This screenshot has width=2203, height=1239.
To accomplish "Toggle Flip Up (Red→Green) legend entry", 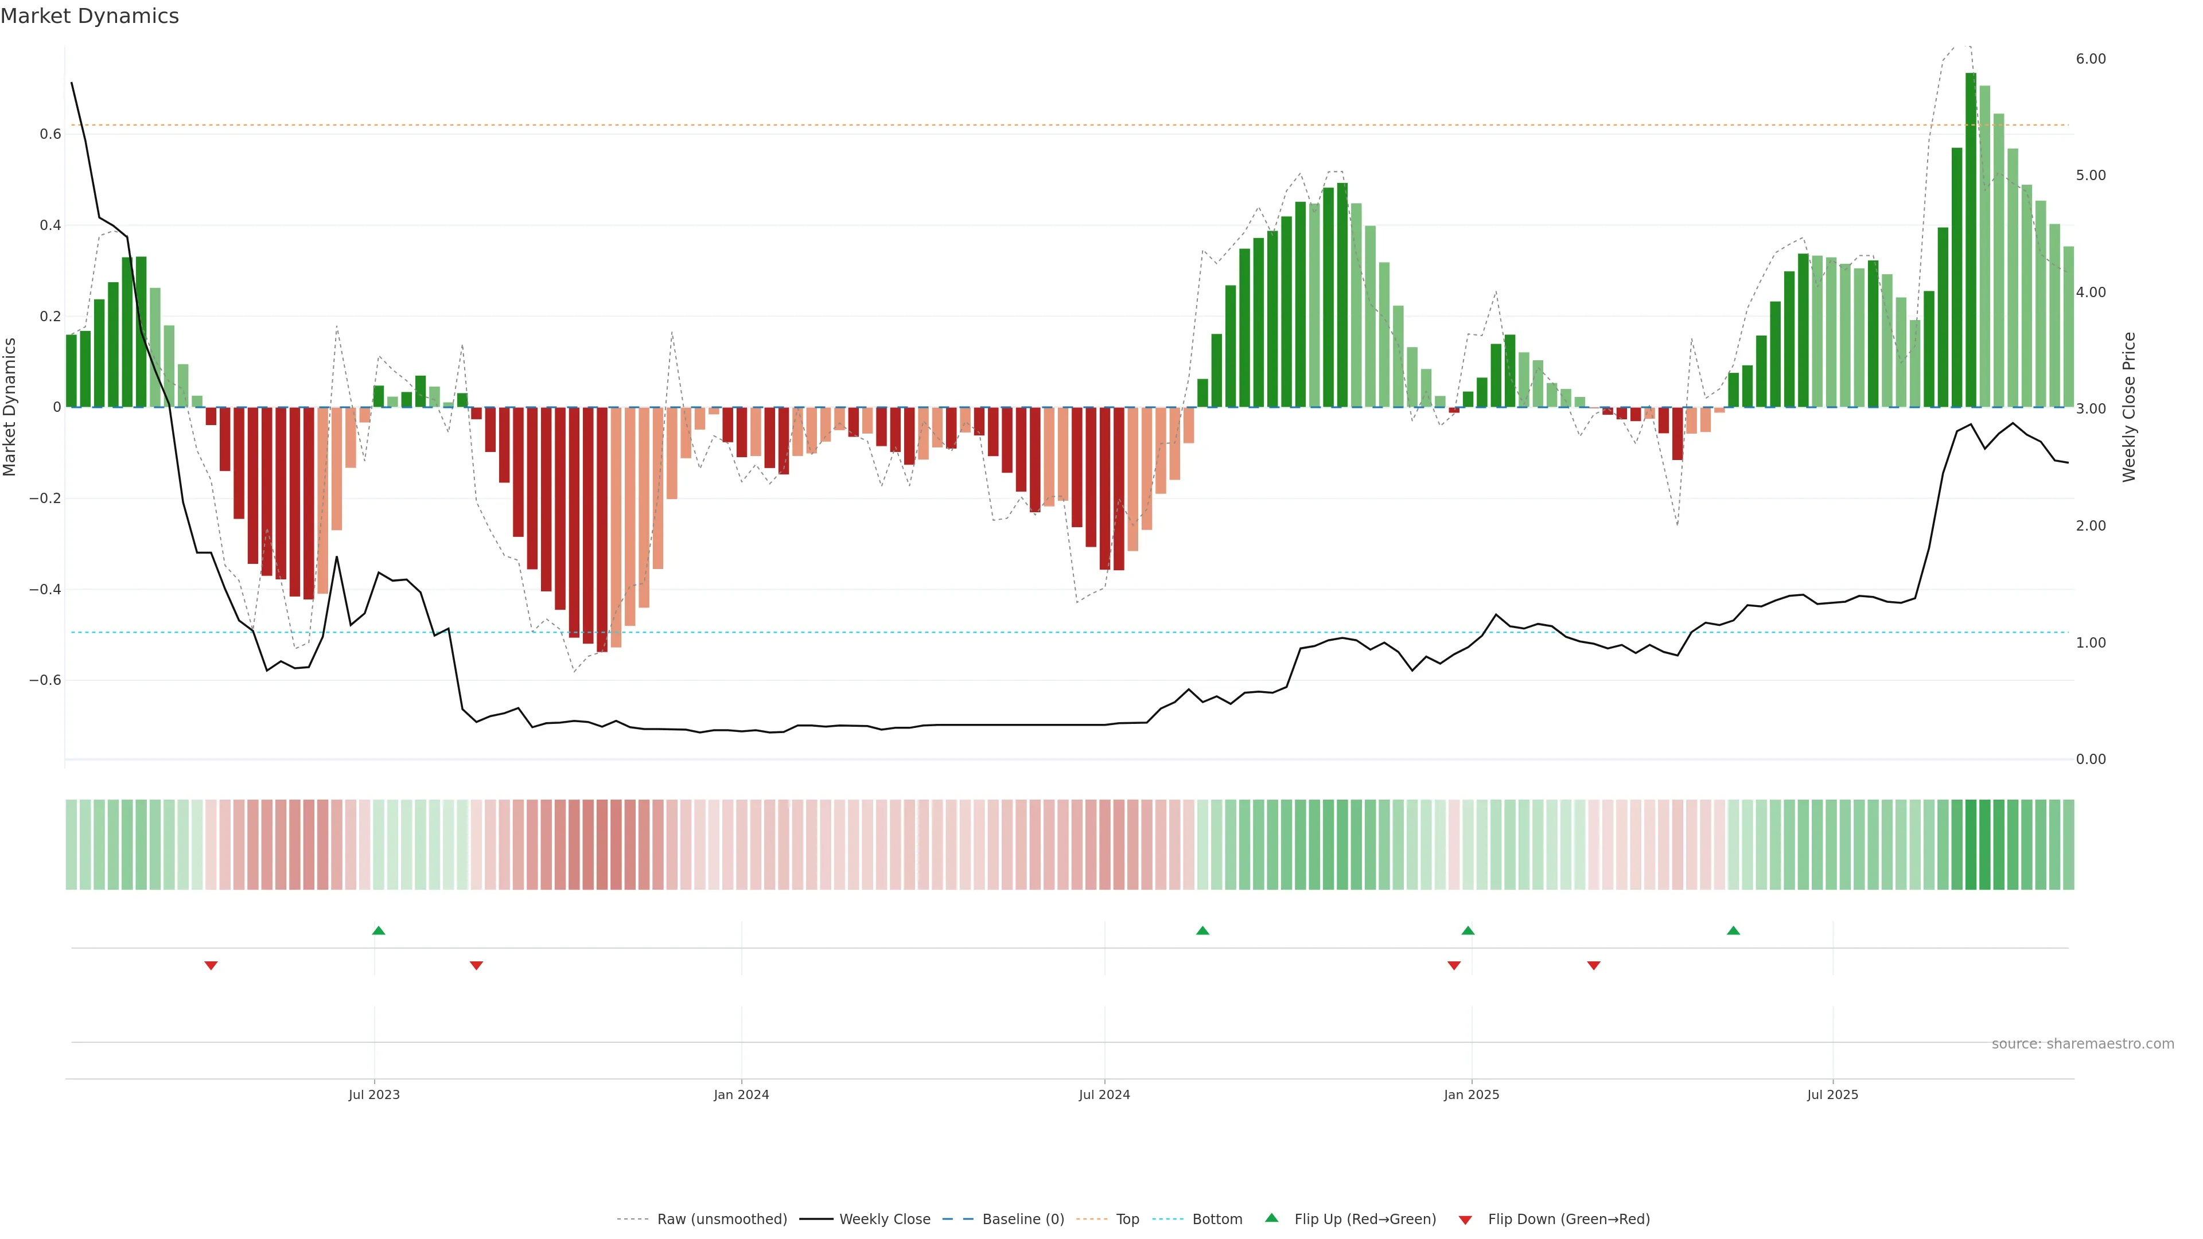I will 1365,1219.
